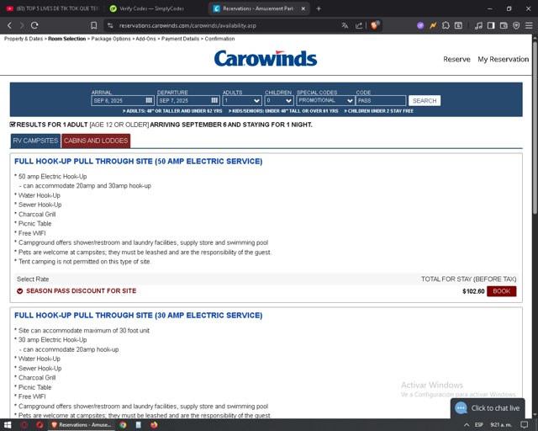Open the Reserve menu item
The width and height of the screenshot is (538, 431).
[x=456, y=59]
